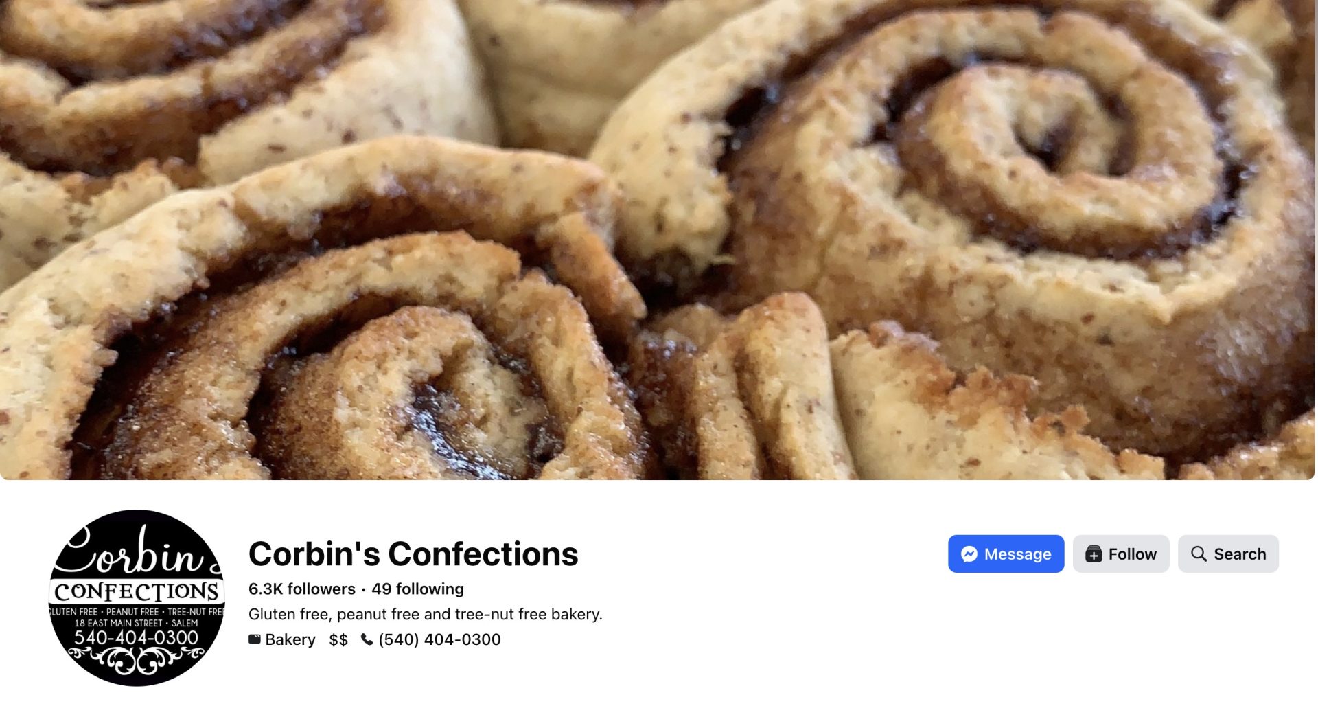The height and width of the screenshot is (717, 1318).
Task: Click the gluten free bakery description text
Action: pos(426,614)
